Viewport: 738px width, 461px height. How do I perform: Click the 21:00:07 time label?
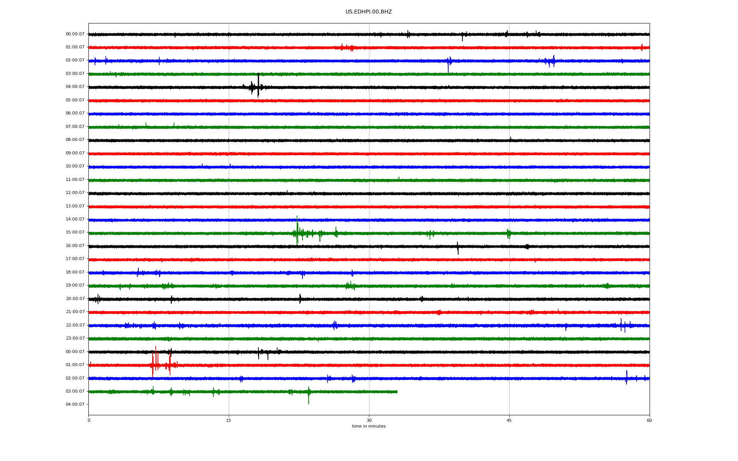click(x=75, y=312)
